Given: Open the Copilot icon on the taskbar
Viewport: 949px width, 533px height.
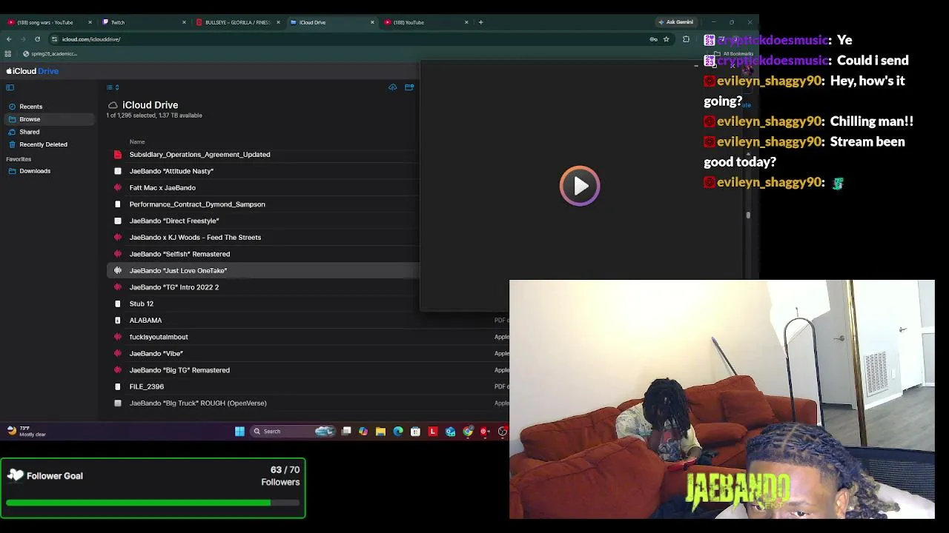Looking at the screenshot, I should click(363, 432).
